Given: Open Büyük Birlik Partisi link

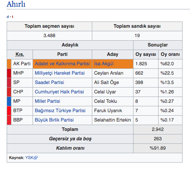Looking at the screenshot, I should pos(54,120).
